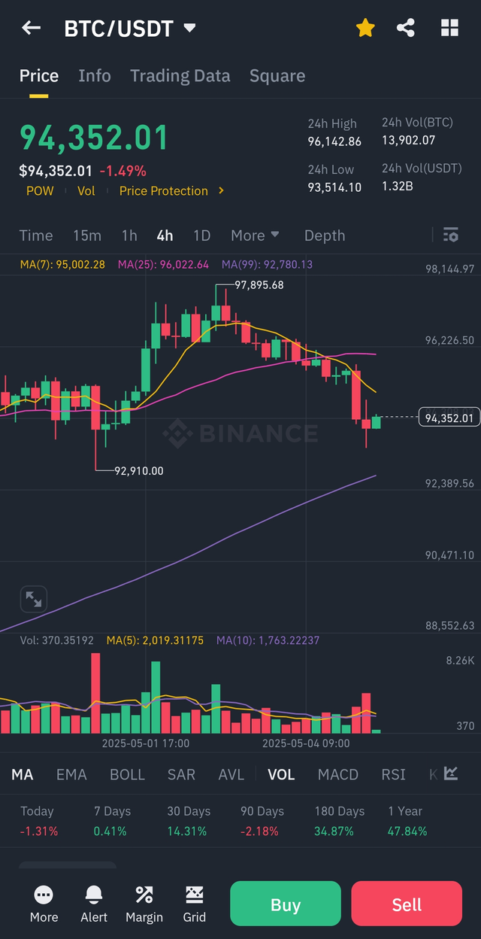Toggle the VOL sub-indicator
This screenshot has width=481, height=939.
pos(281,774)
